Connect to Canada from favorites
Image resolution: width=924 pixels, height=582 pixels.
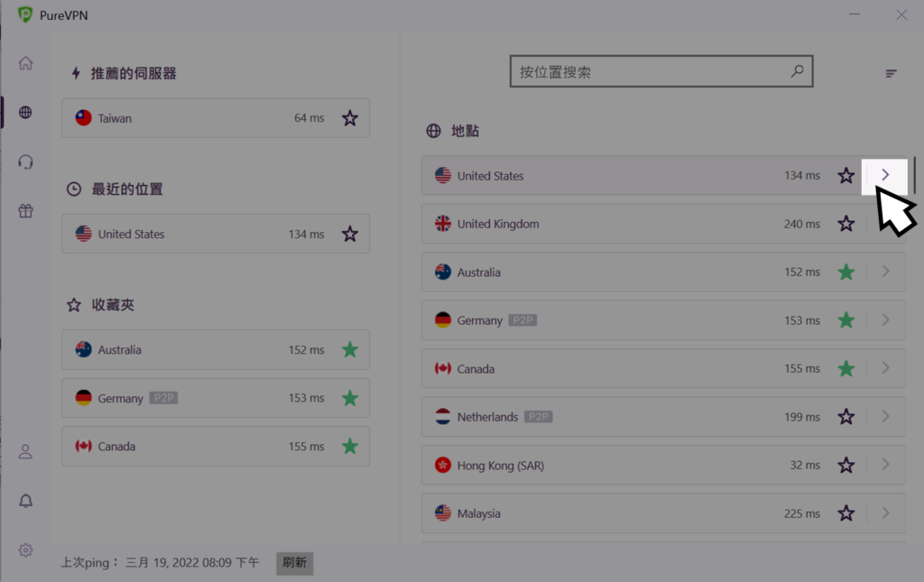(216, 446)
